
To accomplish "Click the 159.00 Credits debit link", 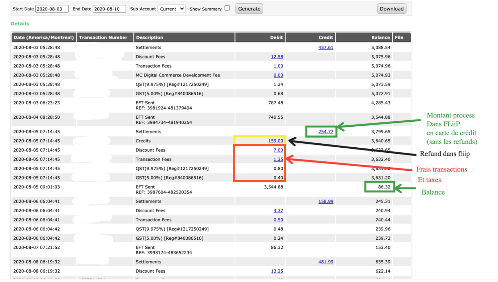I will tap(276, 141).
